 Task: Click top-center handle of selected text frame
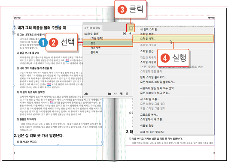58,26
